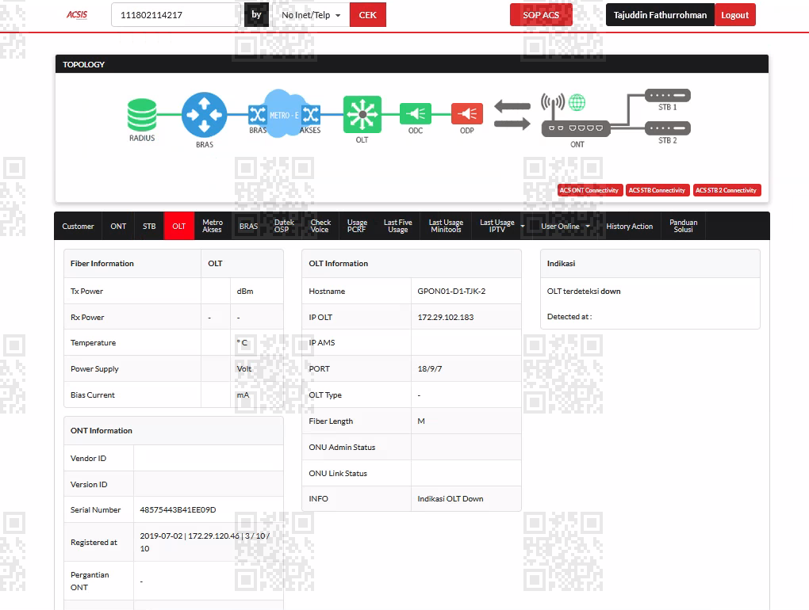Click the PORT value 18/9/7

430,369
